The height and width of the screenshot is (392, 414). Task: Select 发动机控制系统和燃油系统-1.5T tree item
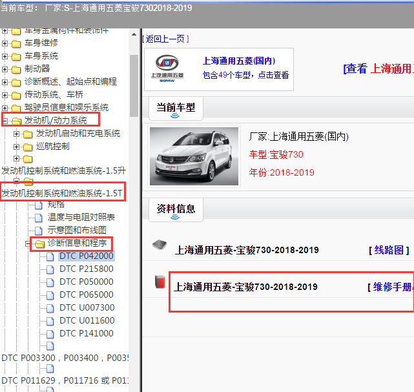(62, 193)
